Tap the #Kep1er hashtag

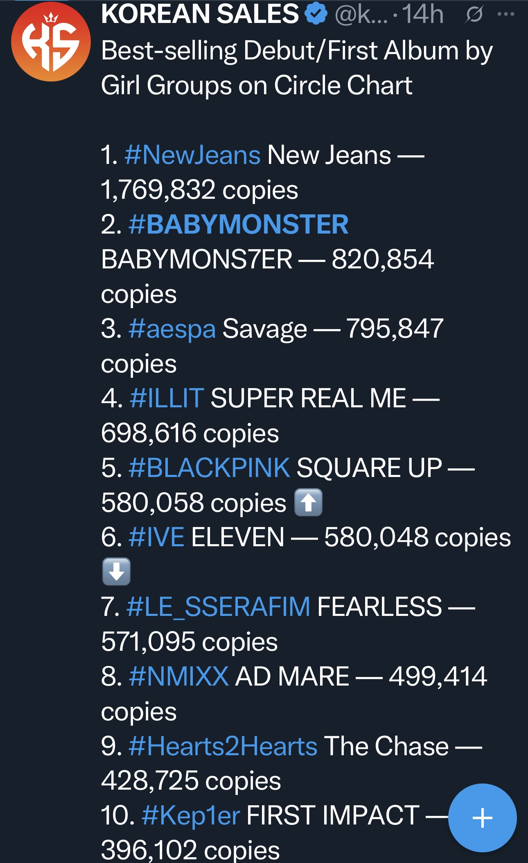tap(191, 815)
